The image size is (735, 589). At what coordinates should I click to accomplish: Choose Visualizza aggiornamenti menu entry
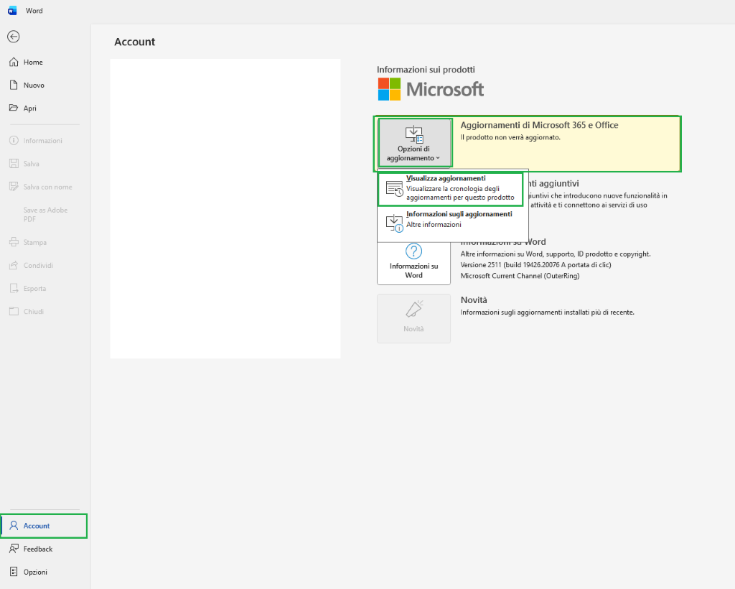[450, 188]
